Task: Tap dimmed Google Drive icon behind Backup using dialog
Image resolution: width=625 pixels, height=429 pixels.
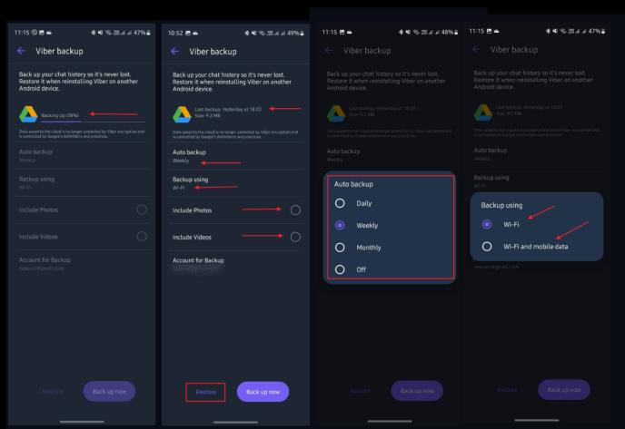Action: click(x=483, y=112)
